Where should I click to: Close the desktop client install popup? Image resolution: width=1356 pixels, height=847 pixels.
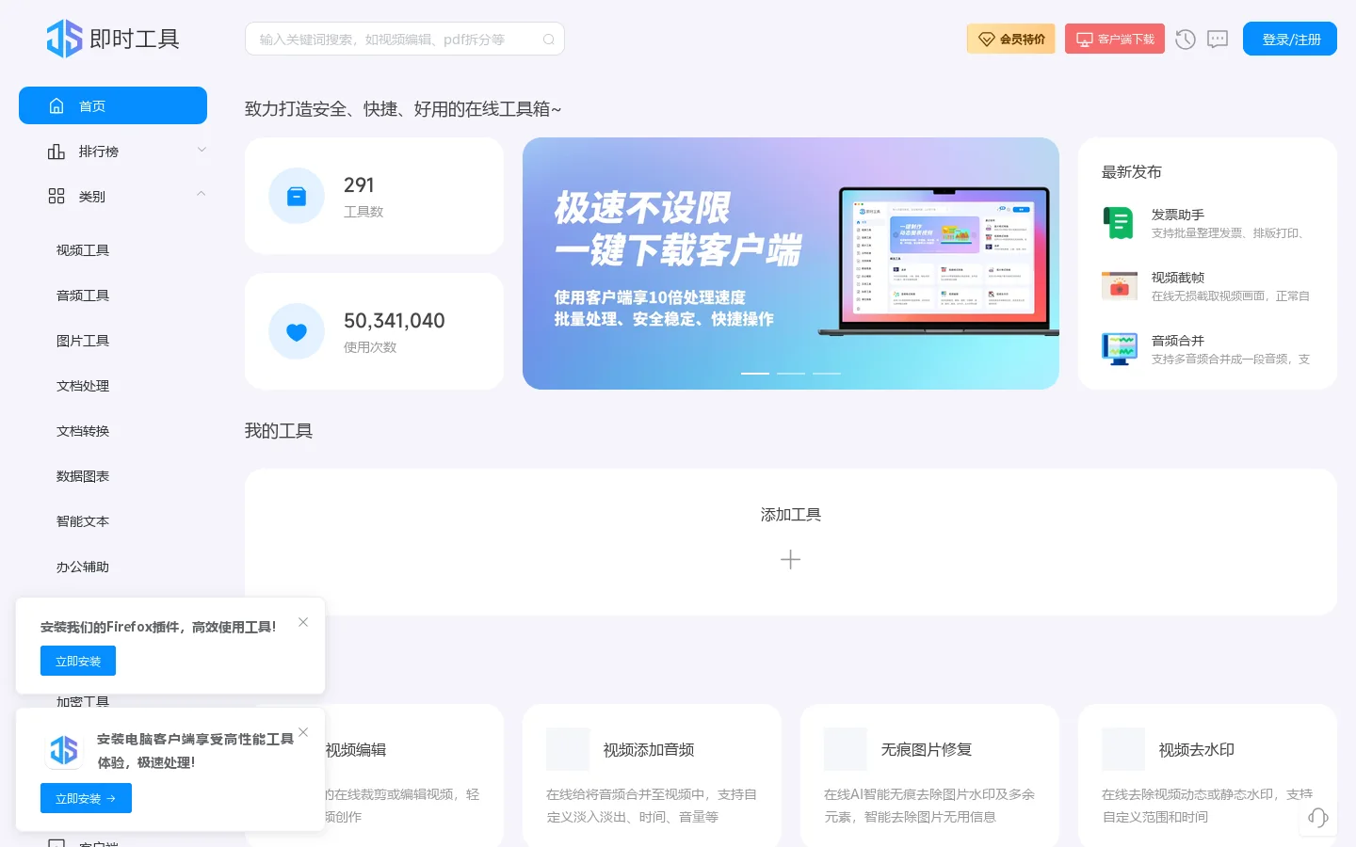(303, 732)
